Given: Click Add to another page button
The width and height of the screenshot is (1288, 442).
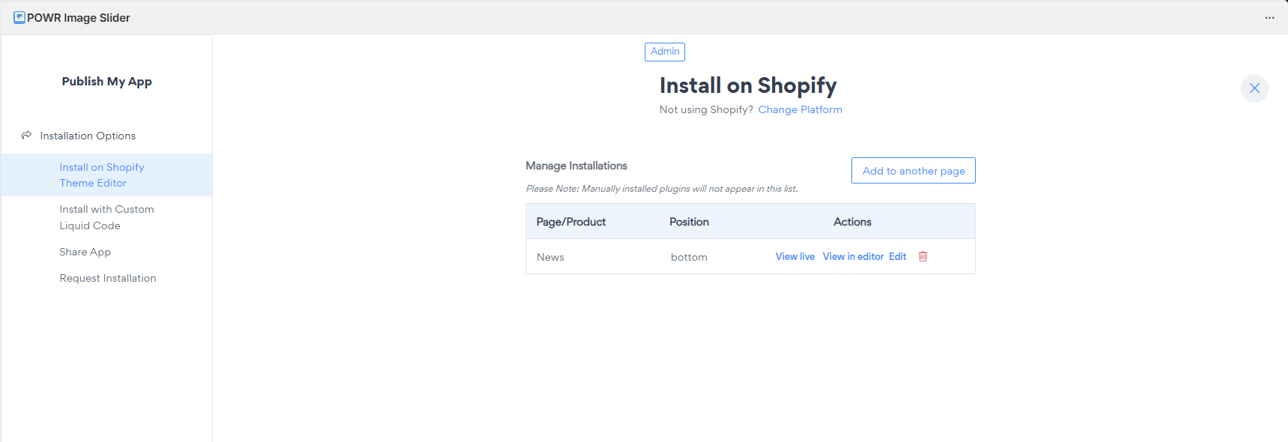Looking at the screenshot, I should [x=914, y=171].
